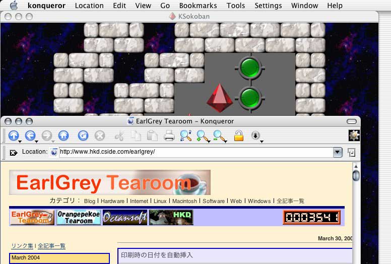Viewport: 391px width, 264px height.
Task: Open the リンク集 sidebar link
Action: click(x=22, y=246)
